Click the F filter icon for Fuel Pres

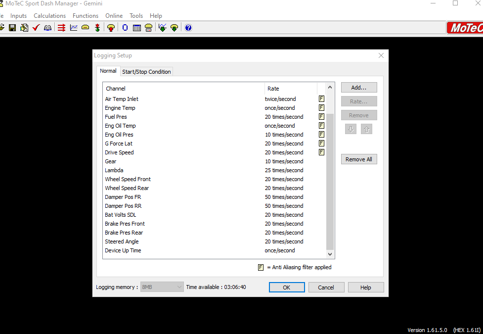point(321,117)
